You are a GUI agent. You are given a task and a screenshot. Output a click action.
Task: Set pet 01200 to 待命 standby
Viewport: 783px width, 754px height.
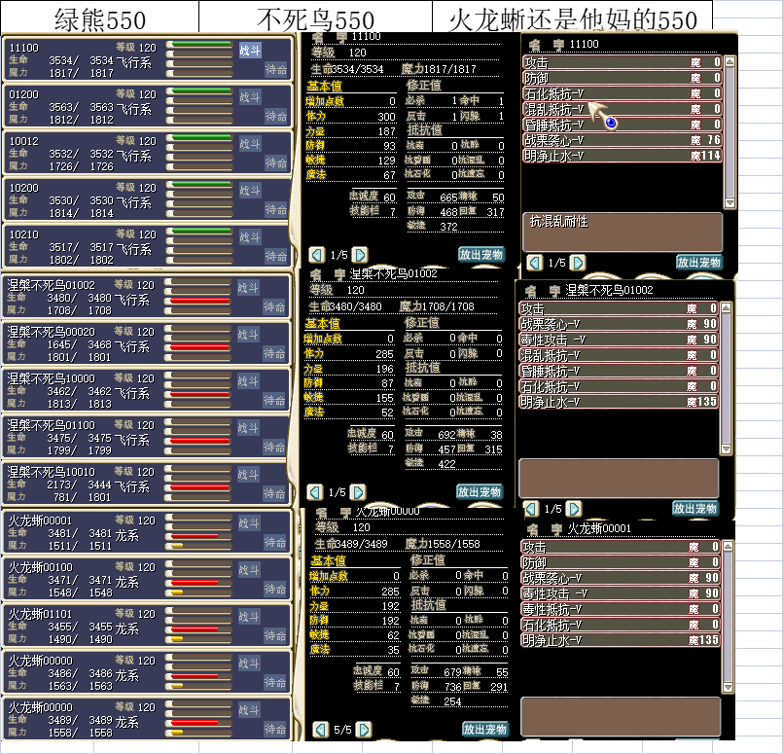click(276, 117)
